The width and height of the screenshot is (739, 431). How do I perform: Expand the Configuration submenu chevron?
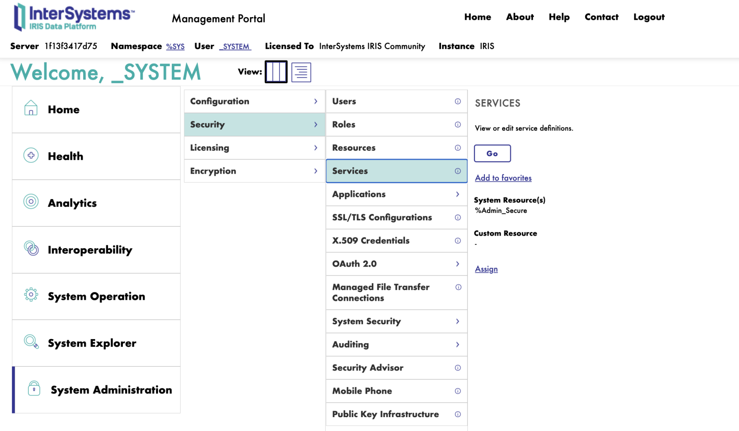click(315, 101)
